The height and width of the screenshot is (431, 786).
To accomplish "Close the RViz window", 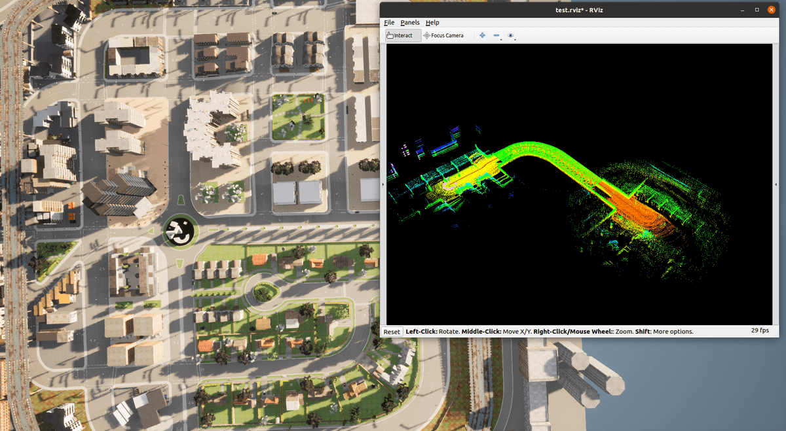I will [x=772, y=10].
